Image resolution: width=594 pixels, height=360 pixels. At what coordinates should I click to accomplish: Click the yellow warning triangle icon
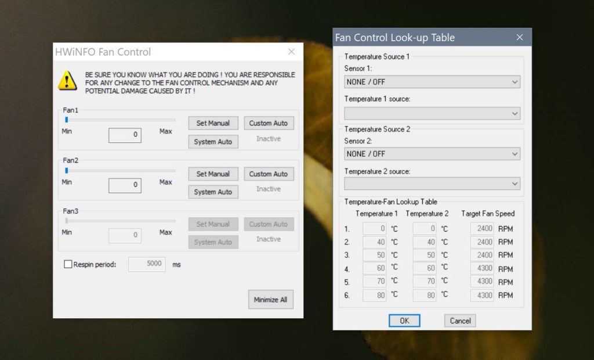click(x=67, y=81)
